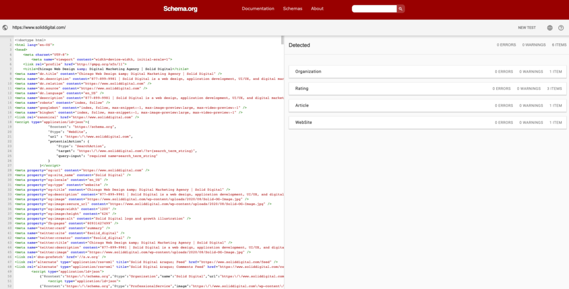Click the "@type": "SearchAction" code line
This screenshot has height=289, width=569.
click(81, 146)
